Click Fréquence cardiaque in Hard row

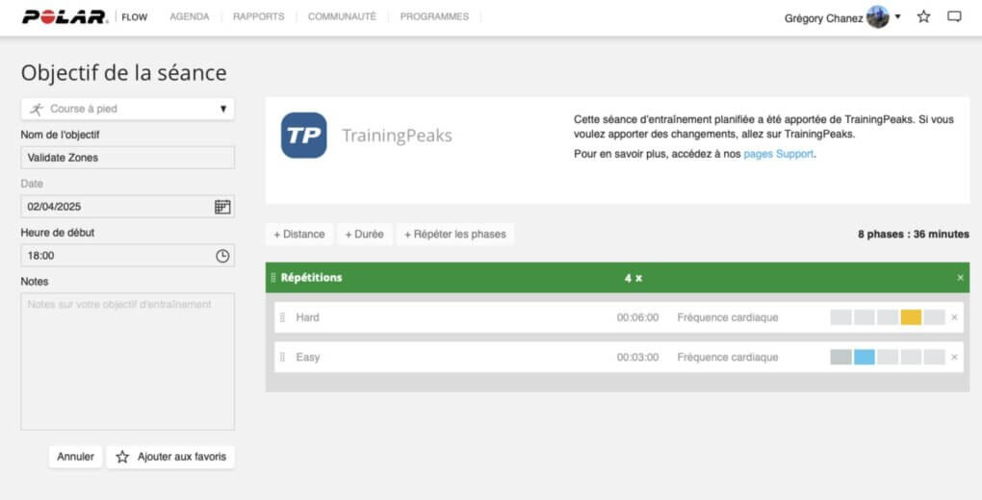pos(728,317)
